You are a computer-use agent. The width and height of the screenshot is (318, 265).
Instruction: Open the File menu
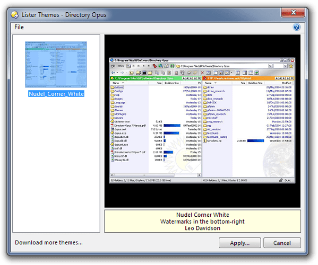[x=19, y=27]
